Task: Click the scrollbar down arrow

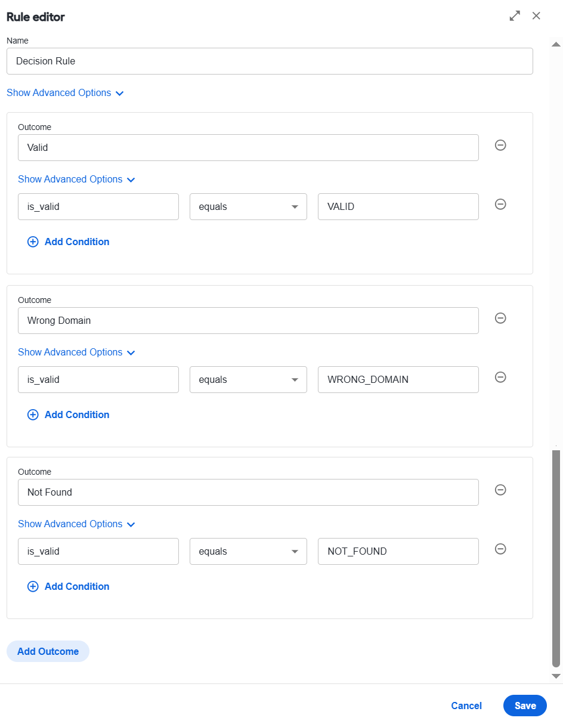Action: coord(556,676)
